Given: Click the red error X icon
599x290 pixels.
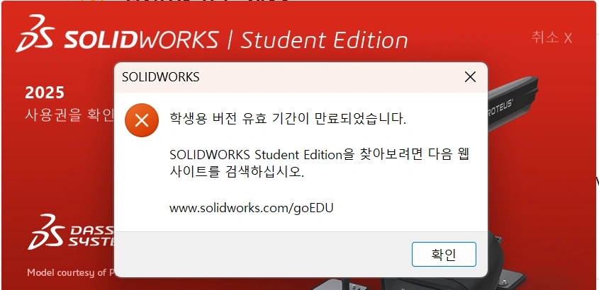Looking at the screenshot, I should [142, 120].
